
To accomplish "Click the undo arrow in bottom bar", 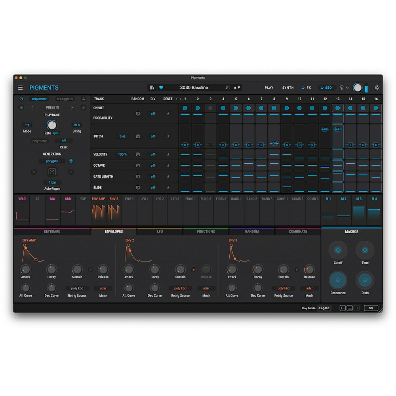I will [343, 308].
